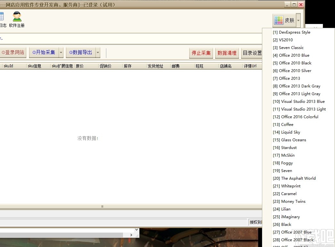Image resolution: width=335 pixels, height=247 pixels.
Task: Click the sku扩展信息 column header
Action: coord(62,66)
